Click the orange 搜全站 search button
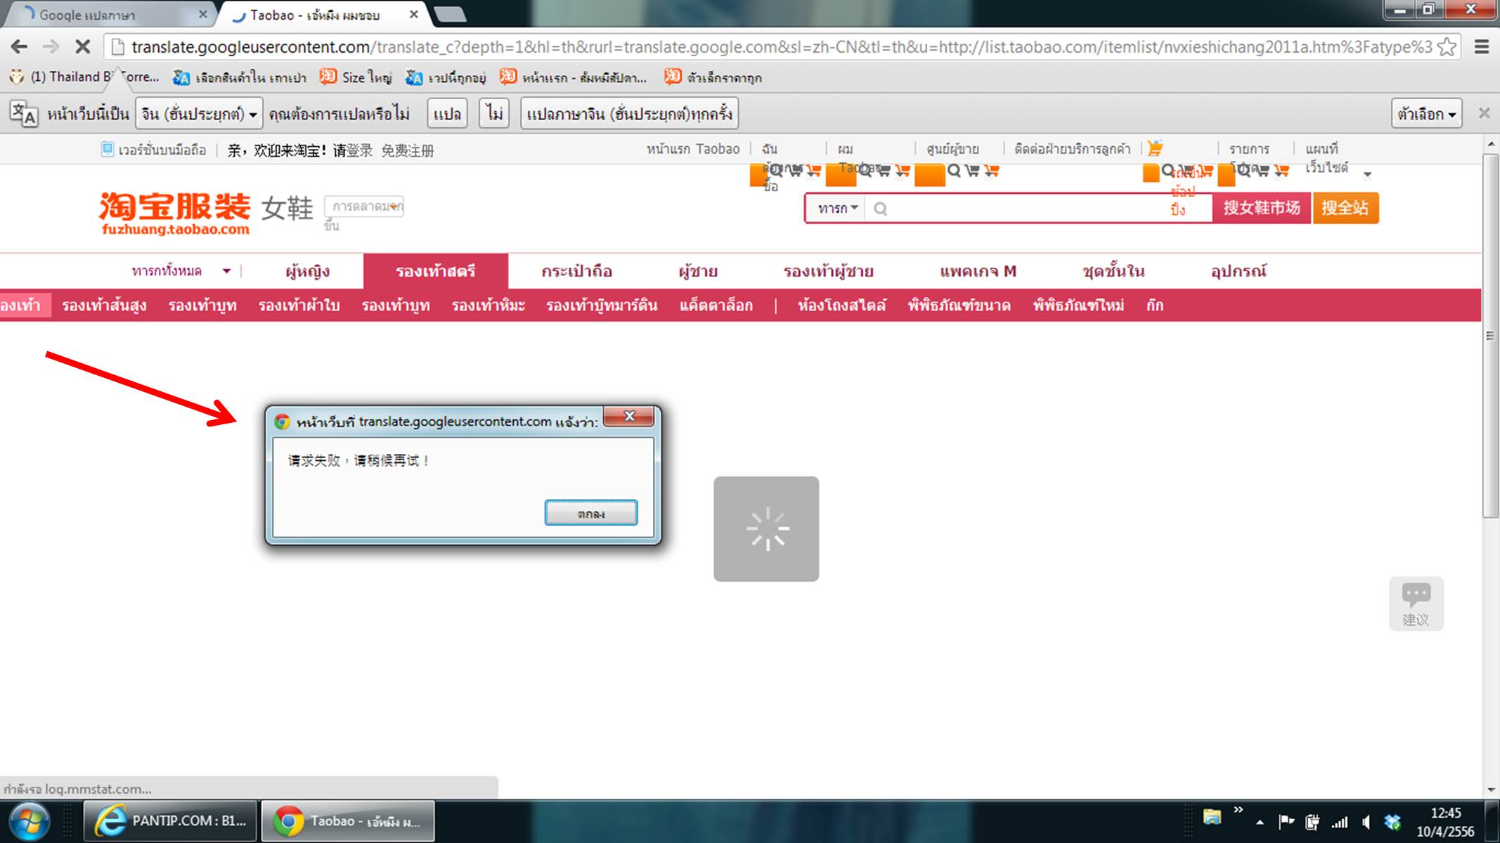This screenshot has height=843, width=1500. pos(1345,208)
